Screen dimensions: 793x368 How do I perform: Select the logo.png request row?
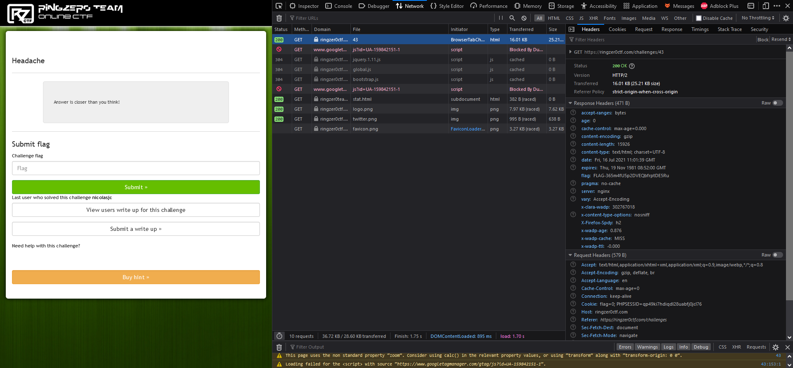(x=419, y=109)
